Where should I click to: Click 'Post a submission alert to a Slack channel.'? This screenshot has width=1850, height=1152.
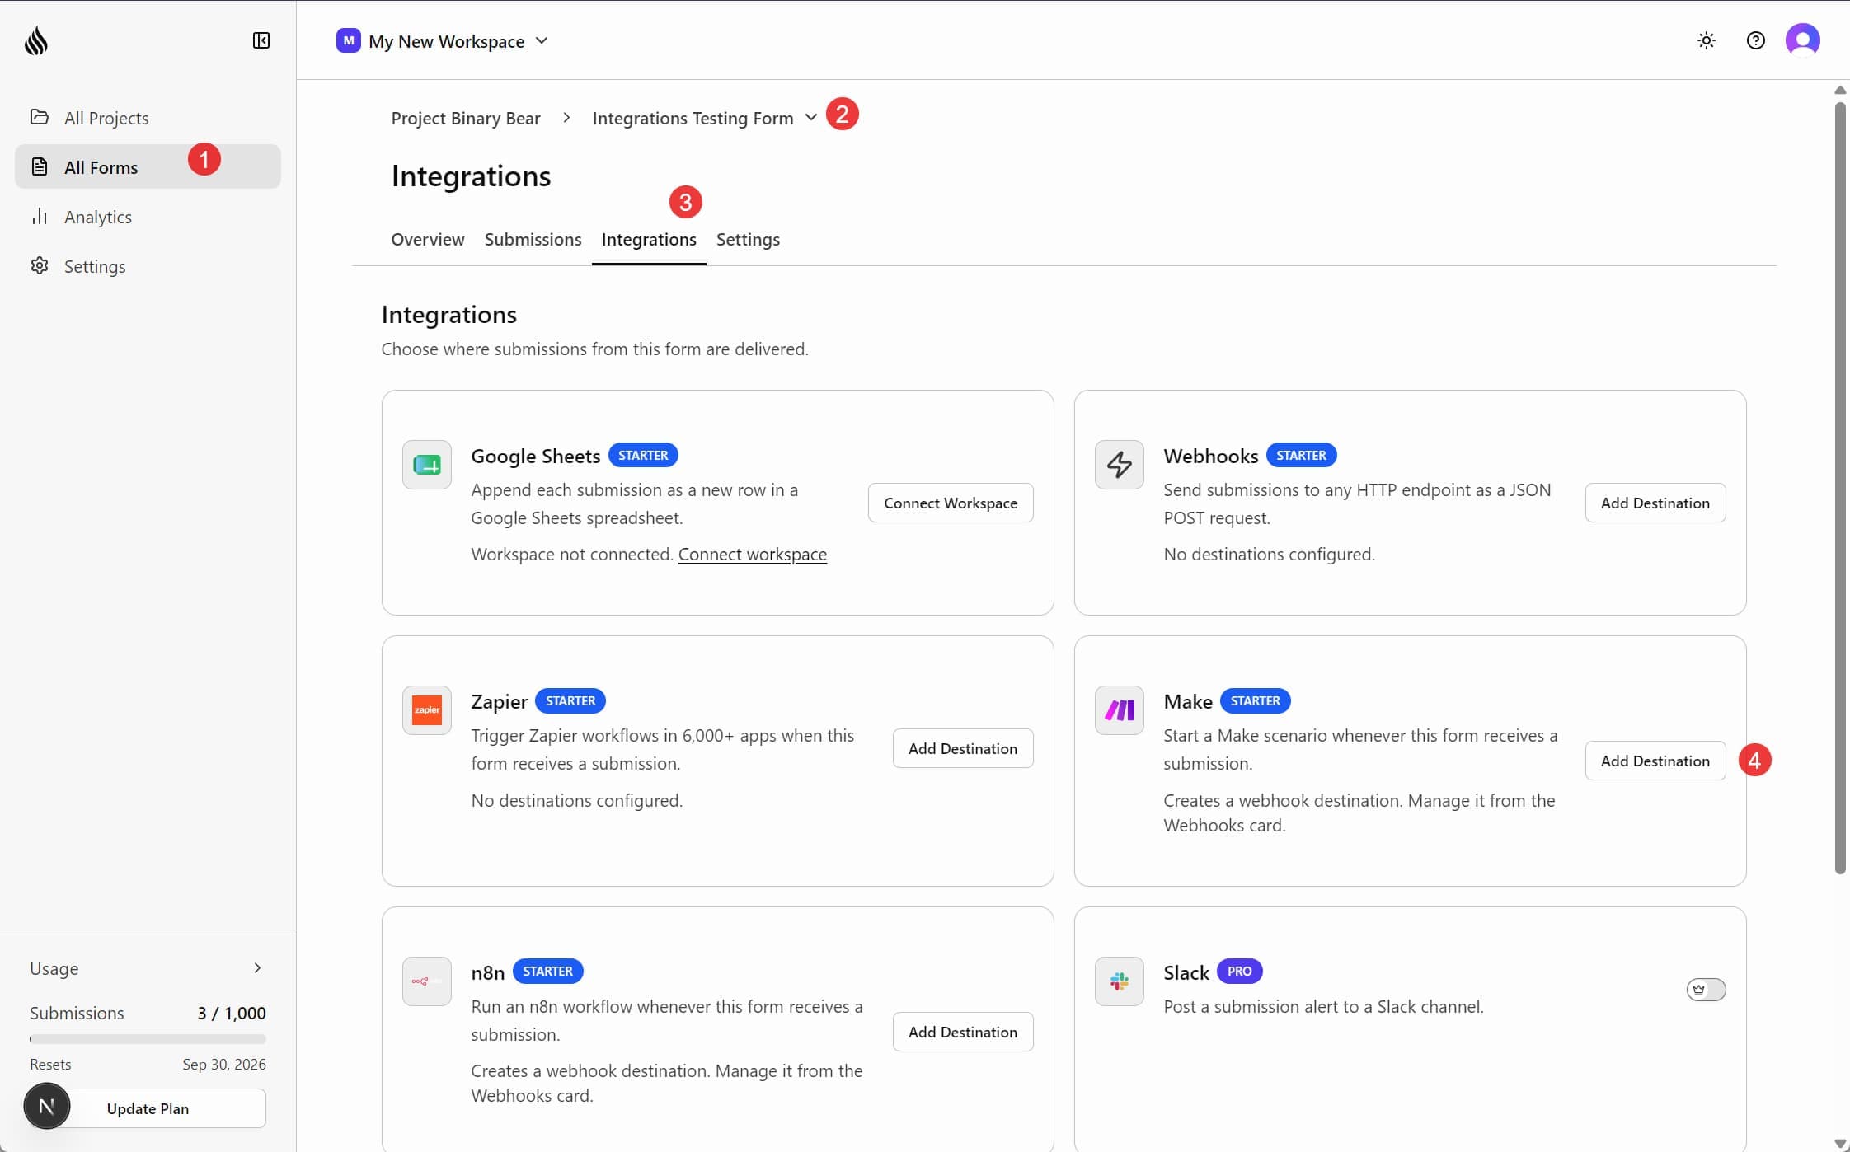tap(1323, 1006)
